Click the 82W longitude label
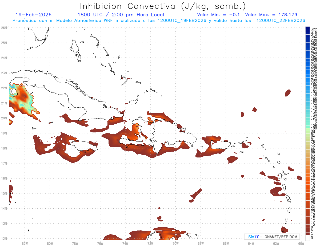 click(25, 243)
